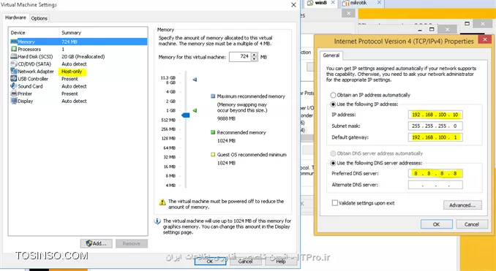This screenshot has width=496, height=271.
Task: Click the blue maximum memory marker triangle
Action: (195, 80)
